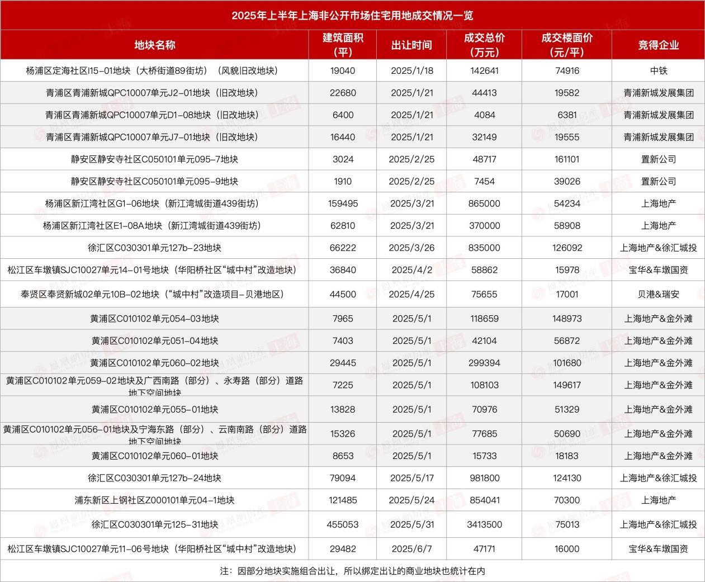Click the 静安寺社区C050101单元095-7地块 row name
Viewport: 705px width, 582px height.
pyautogui.click(x=154, y=159)
